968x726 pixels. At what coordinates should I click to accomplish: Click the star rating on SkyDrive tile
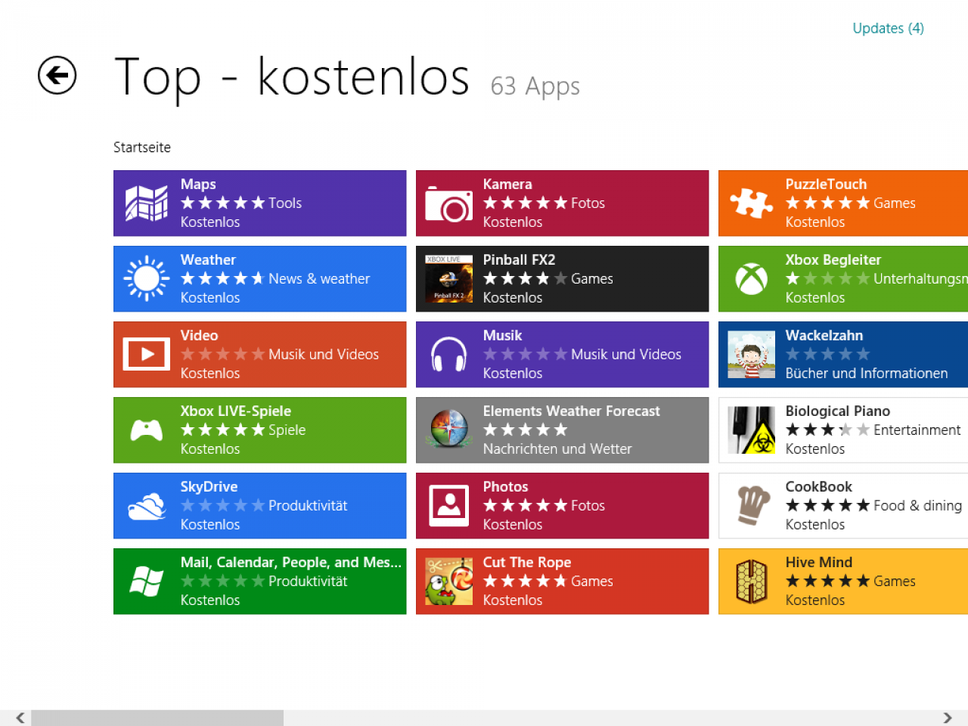[x=222, y=505]
